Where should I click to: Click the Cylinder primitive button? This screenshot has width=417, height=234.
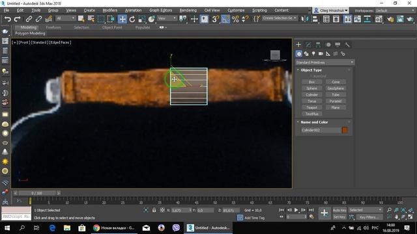(311, 95)
